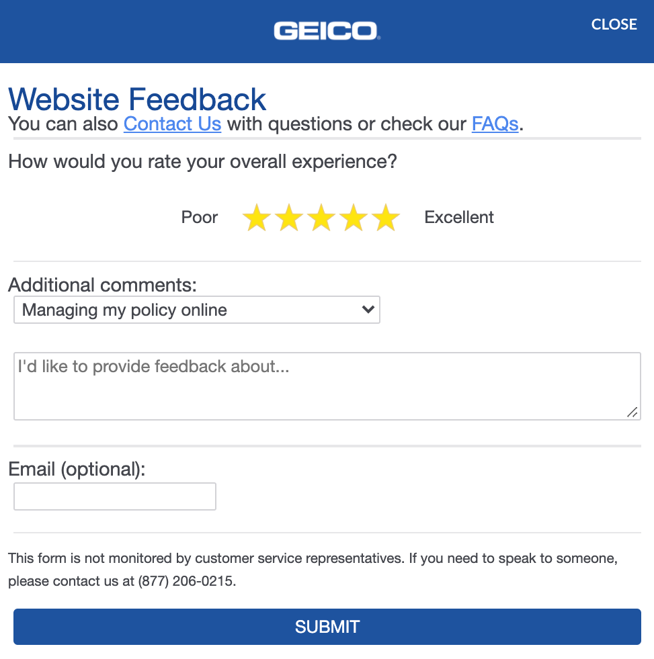Click the "Website Feedback" heading
This screenshot has width=654, height=659.
(x=137, y=99)
